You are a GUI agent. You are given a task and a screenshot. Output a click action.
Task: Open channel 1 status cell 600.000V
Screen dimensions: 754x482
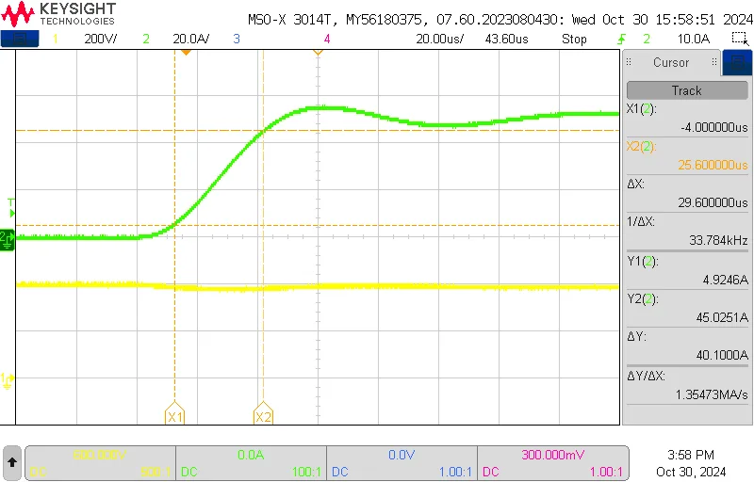click(x=100, y=463)
